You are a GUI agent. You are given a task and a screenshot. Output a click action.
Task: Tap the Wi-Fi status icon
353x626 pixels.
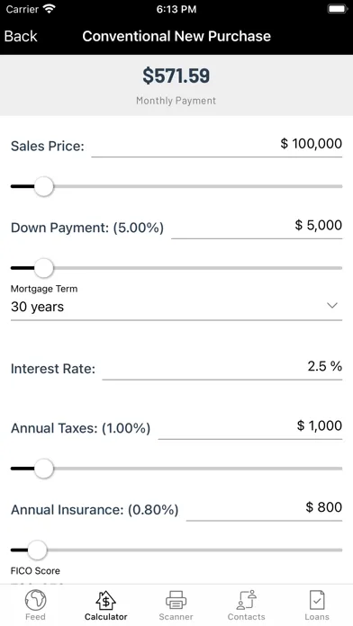[50, 9]
